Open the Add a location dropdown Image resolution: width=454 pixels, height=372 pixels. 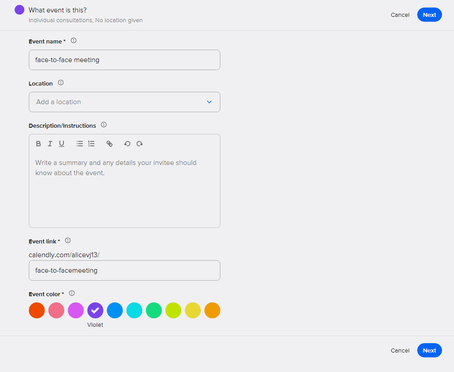pyautogui.click(x=125, y=102)
